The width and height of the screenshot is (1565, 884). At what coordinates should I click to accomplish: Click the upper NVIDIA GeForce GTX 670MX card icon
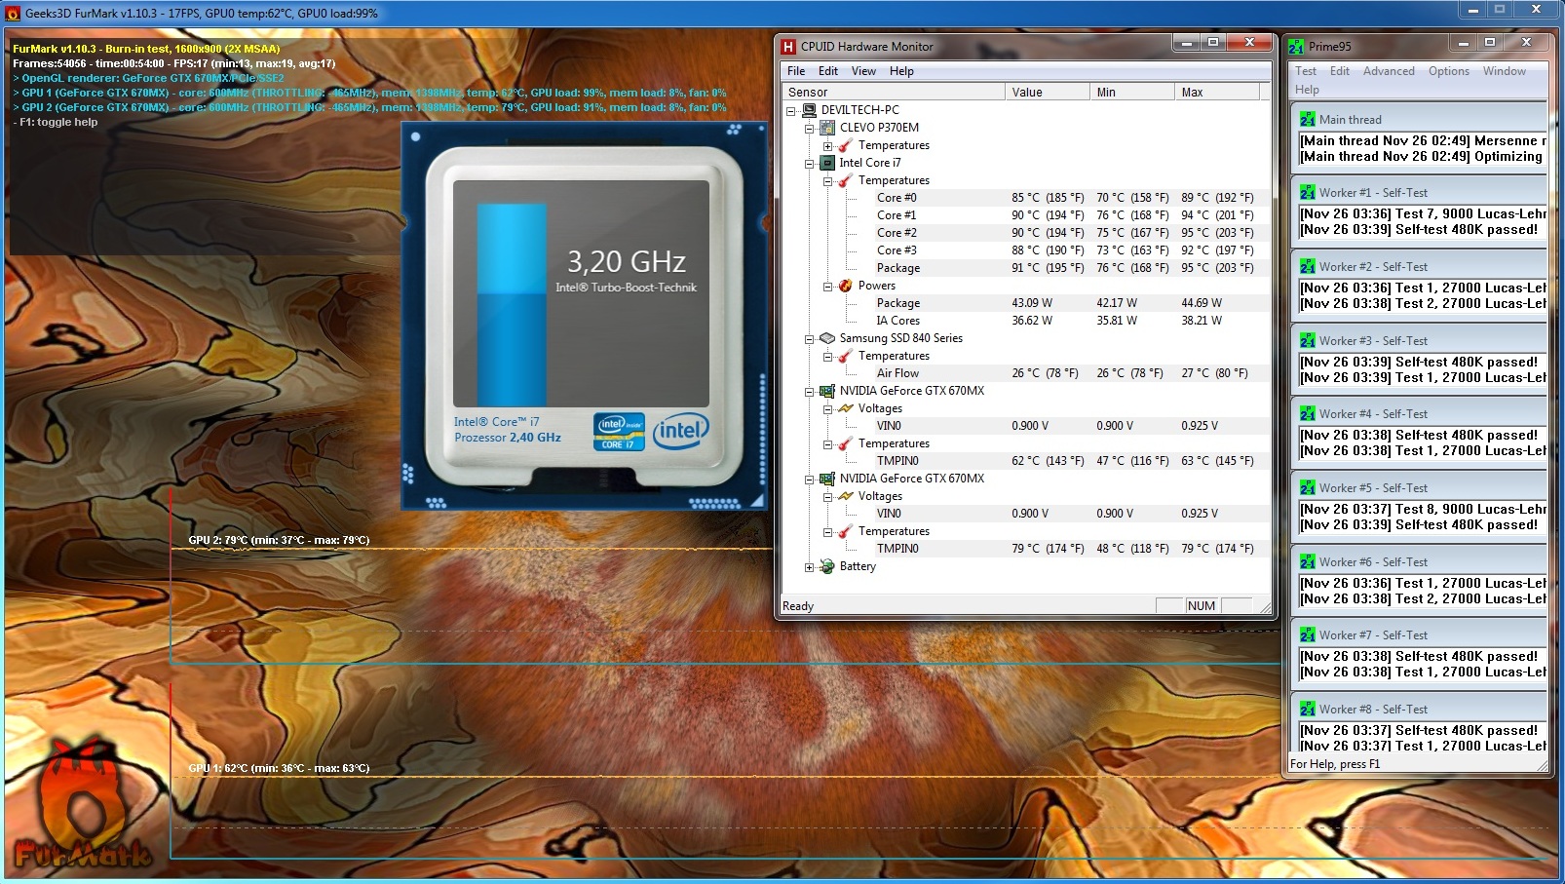pyautogui.click(x=827, y=391)
